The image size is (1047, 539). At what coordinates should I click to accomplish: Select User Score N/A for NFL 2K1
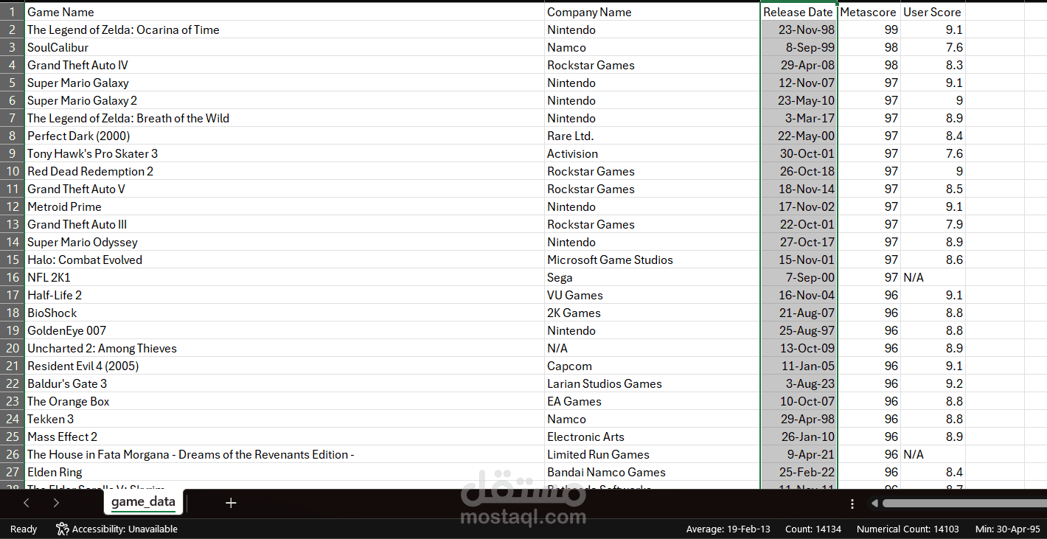933,277
